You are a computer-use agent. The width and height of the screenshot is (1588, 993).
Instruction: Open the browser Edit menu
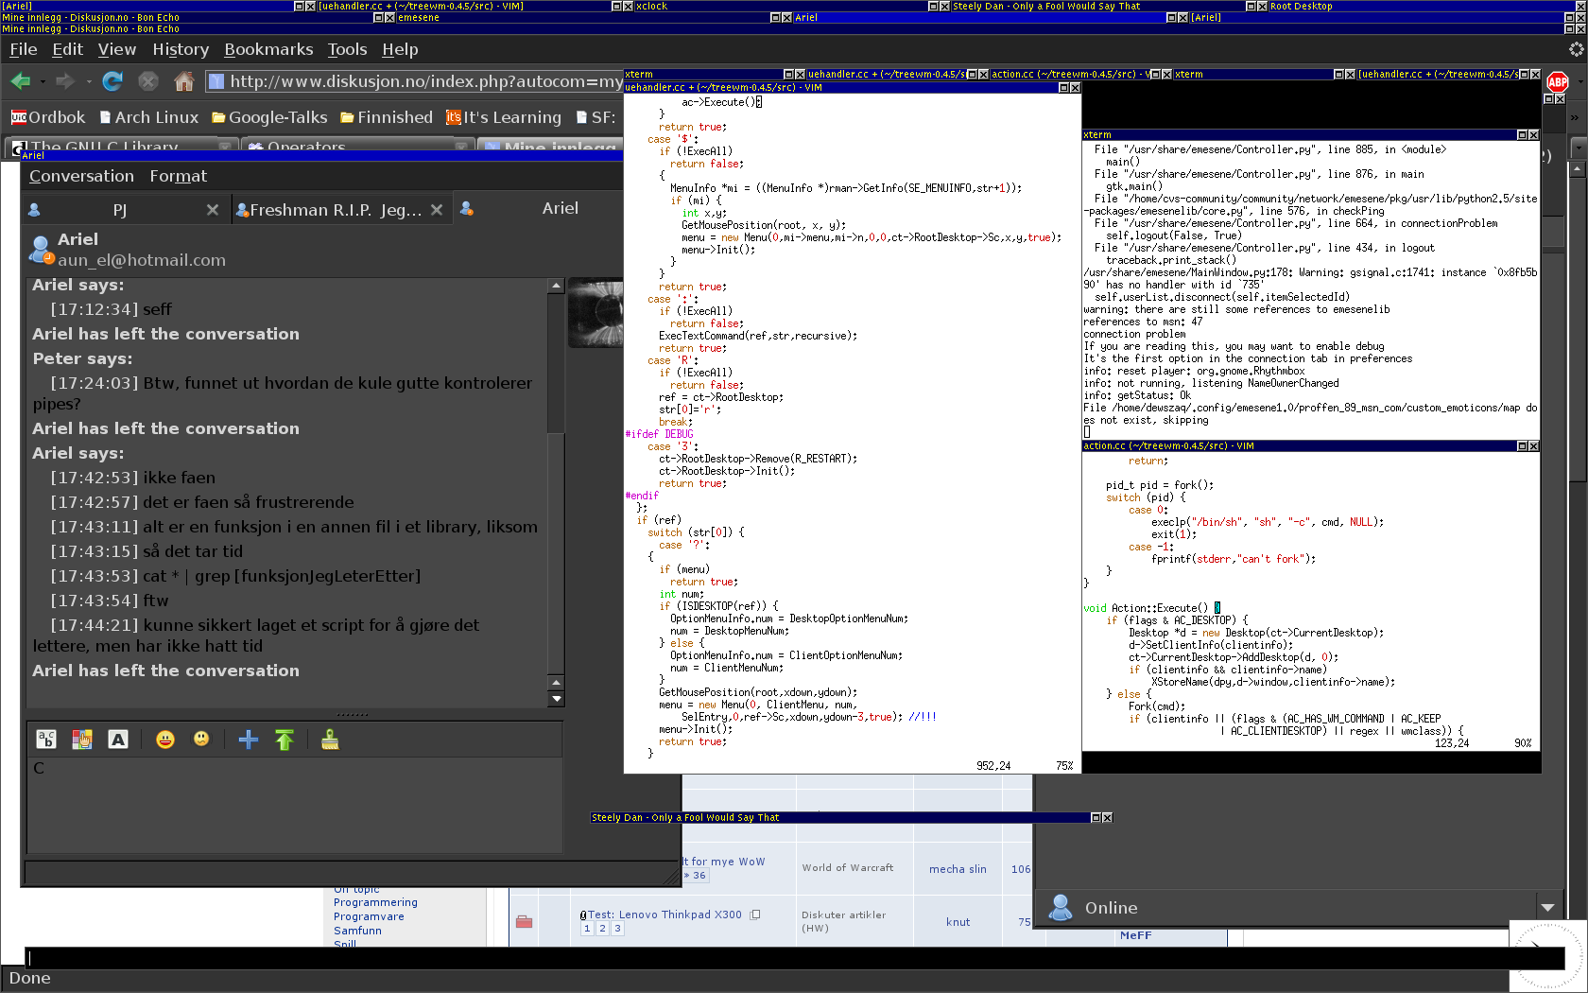point(67,49)
